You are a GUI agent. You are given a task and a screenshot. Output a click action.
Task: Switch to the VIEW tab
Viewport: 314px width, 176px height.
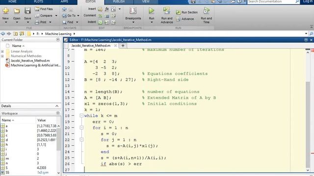point(146,1)
